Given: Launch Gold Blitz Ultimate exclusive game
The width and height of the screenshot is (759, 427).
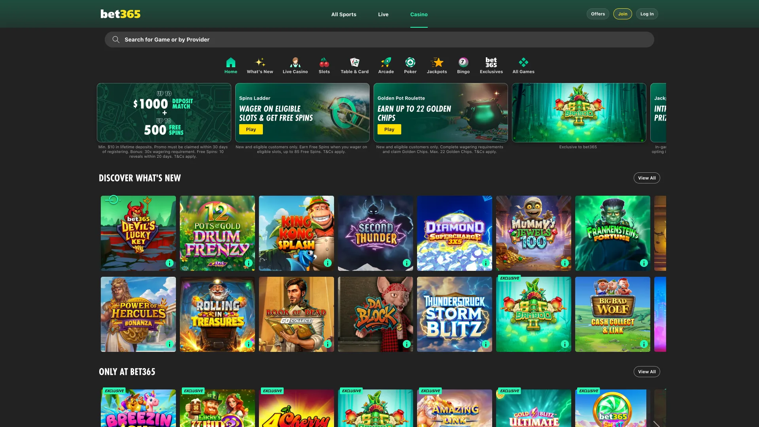Looking at the screenshot, I should (x=534, y=408).
